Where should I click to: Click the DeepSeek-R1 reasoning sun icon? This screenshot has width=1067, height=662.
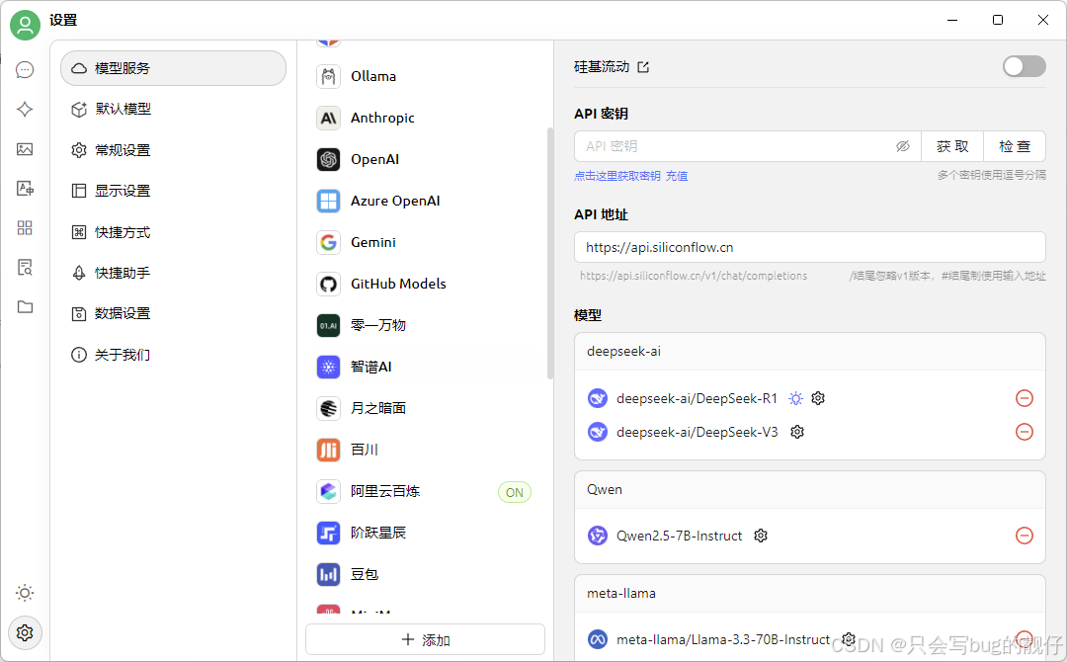coord(795,398)
